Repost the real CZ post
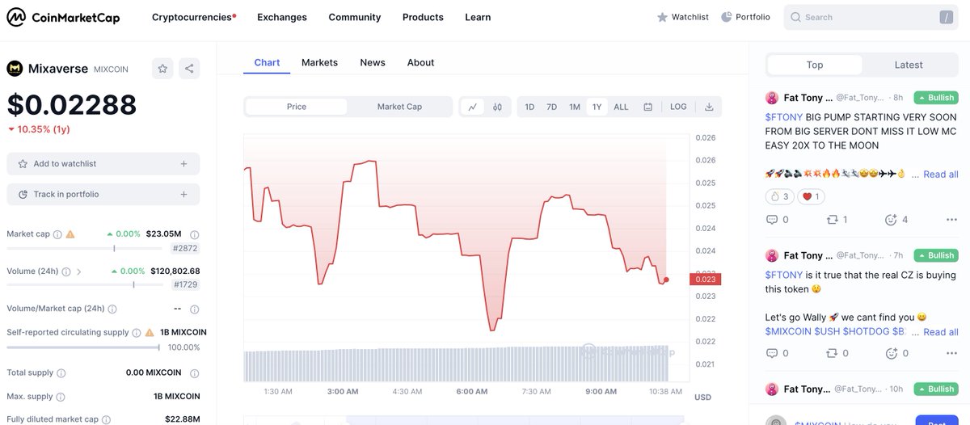Viewport: 970px width, 425px height. [x=837, y=353]
